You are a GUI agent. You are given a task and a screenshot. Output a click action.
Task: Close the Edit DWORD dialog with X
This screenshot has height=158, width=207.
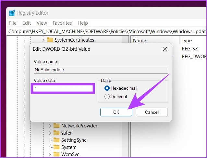click(x=165, y=49)
